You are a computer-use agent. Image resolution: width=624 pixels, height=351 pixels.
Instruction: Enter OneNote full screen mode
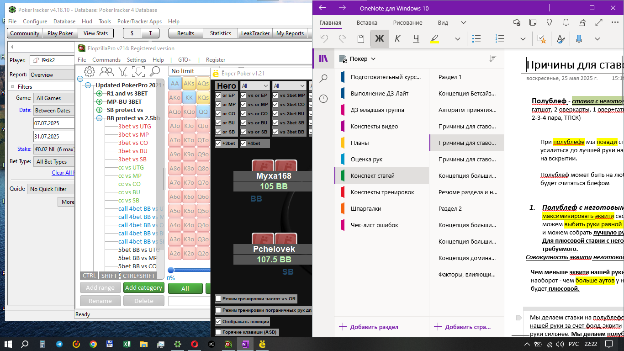(x=598, y=22)
